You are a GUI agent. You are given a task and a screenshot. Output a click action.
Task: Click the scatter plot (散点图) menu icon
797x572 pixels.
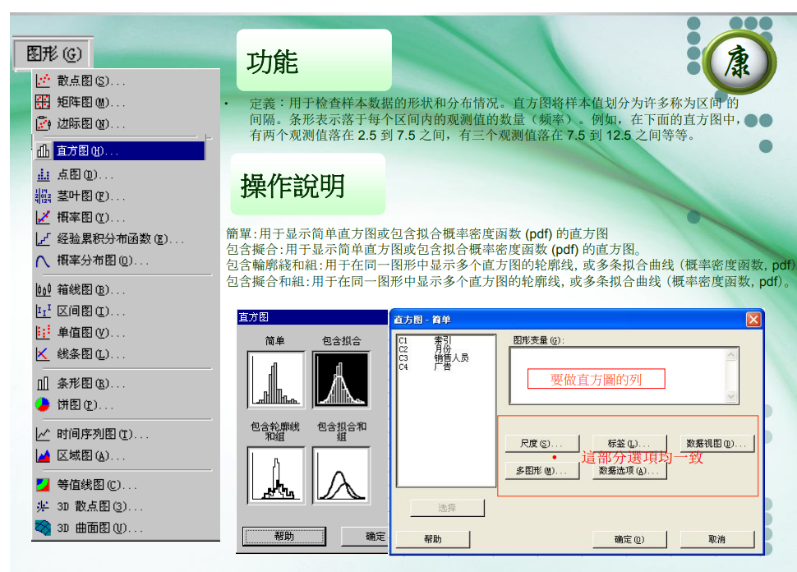pos(43,81)
